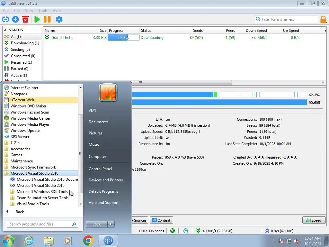Expand the Maintenance folder
The width and height of the screenshot is (329, 247).
click(41, 161)
